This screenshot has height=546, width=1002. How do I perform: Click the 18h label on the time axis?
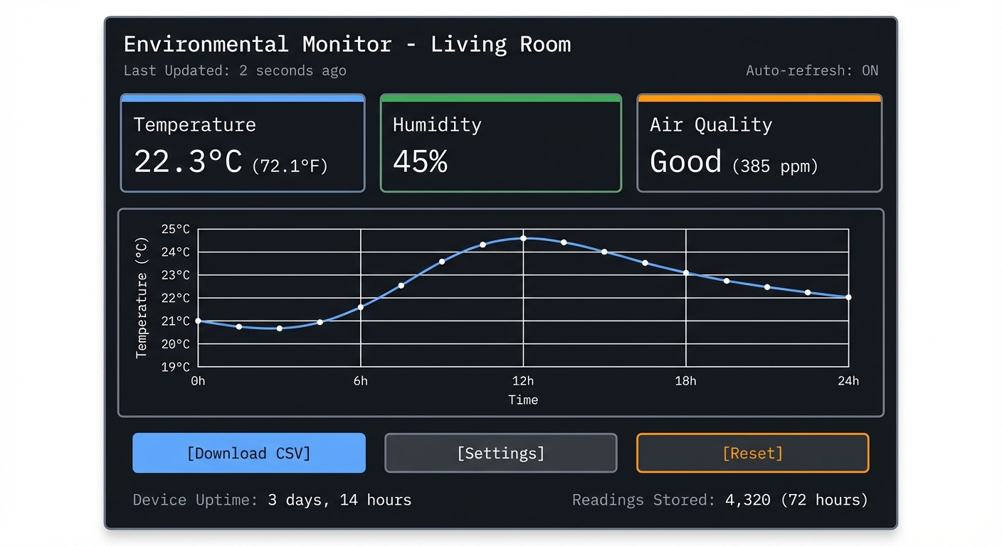pos(685,380)
